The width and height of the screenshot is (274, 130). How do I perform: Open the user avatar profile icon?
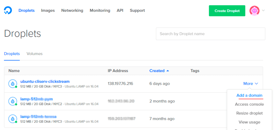254,11
